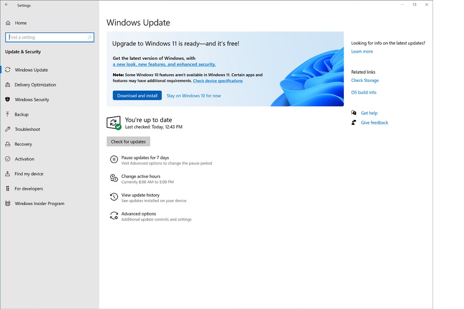Image resolution: width=464 pixels, height=309 pixels.
Task: Click the search magnifier icon in Find a setting
Action: [x=90, y=37]
